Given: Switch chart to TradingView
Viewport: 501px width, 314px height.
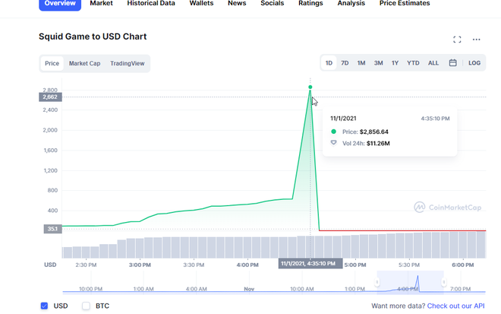Looking at the screenshot, I should (x=127, y=64).
